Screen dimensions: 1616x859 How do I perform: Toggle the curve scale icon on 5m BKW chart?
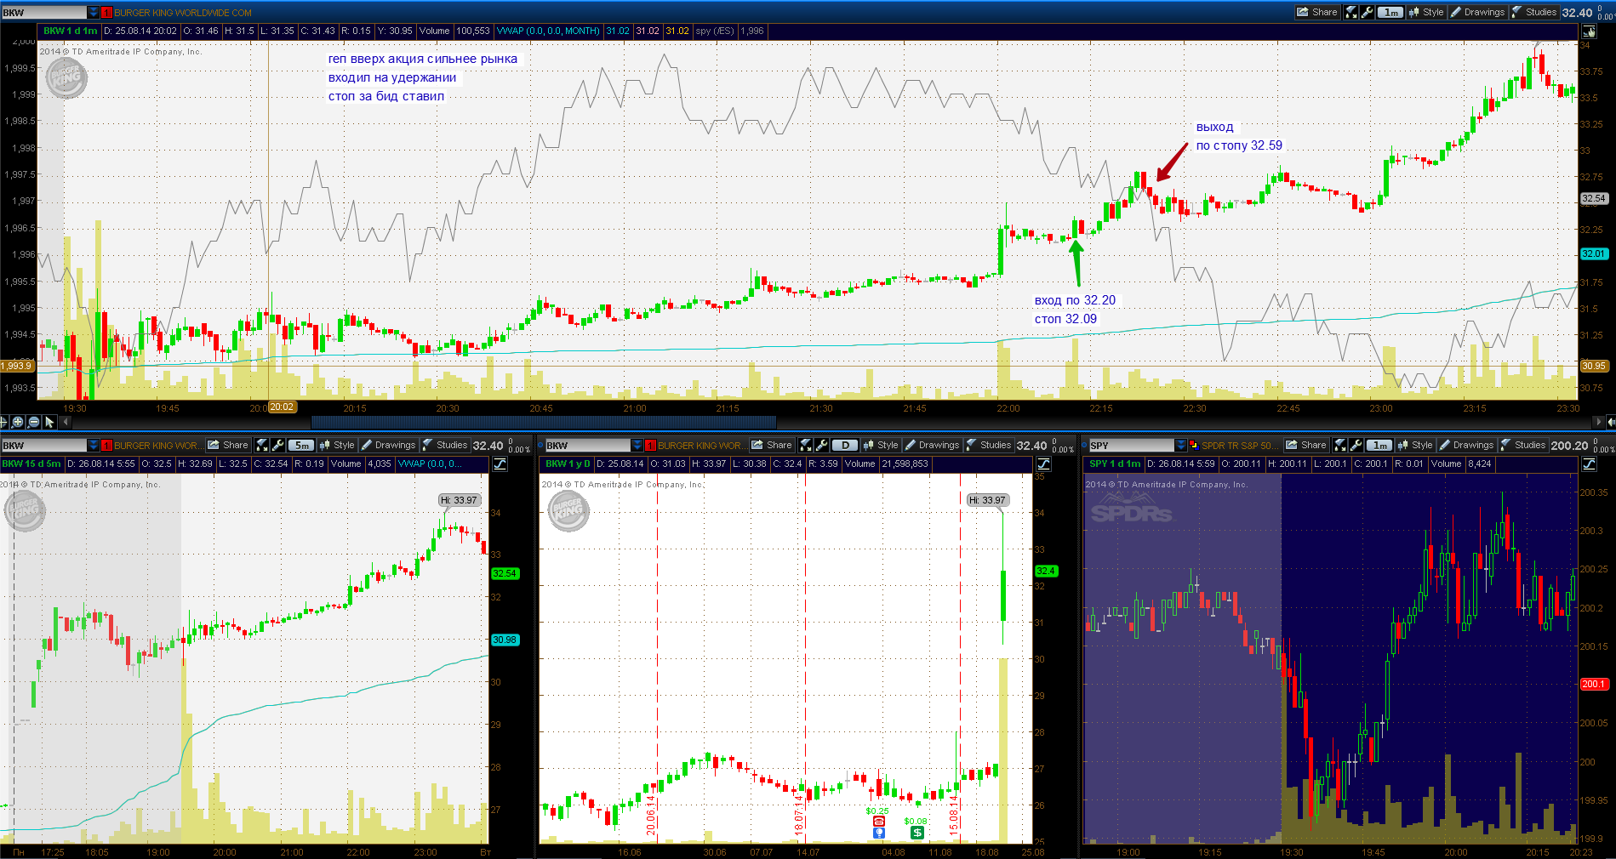tap(500, 464)
